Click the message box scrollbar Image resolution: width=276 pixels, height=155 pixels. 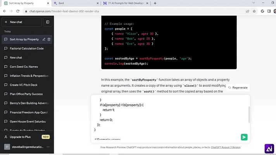click(x=249, y=115)
